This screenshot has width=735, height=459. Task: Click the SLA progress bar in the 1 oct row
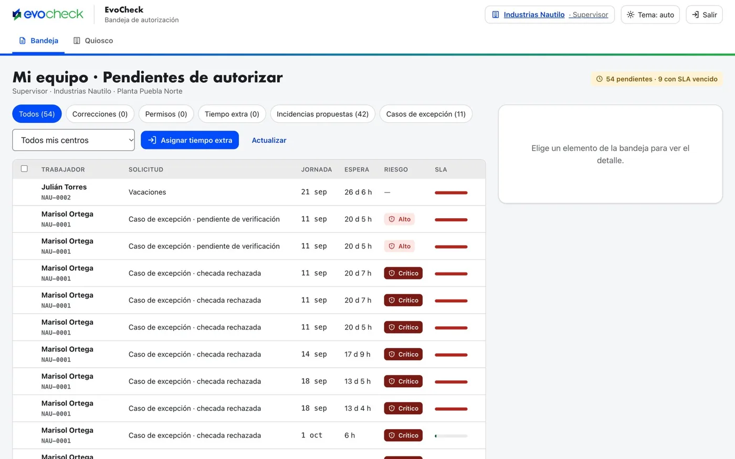451,436
